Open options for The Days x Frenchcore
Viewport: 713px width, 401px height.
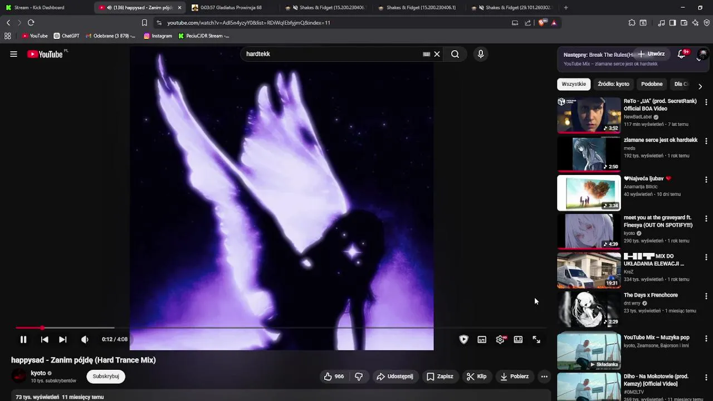[706, 296]
